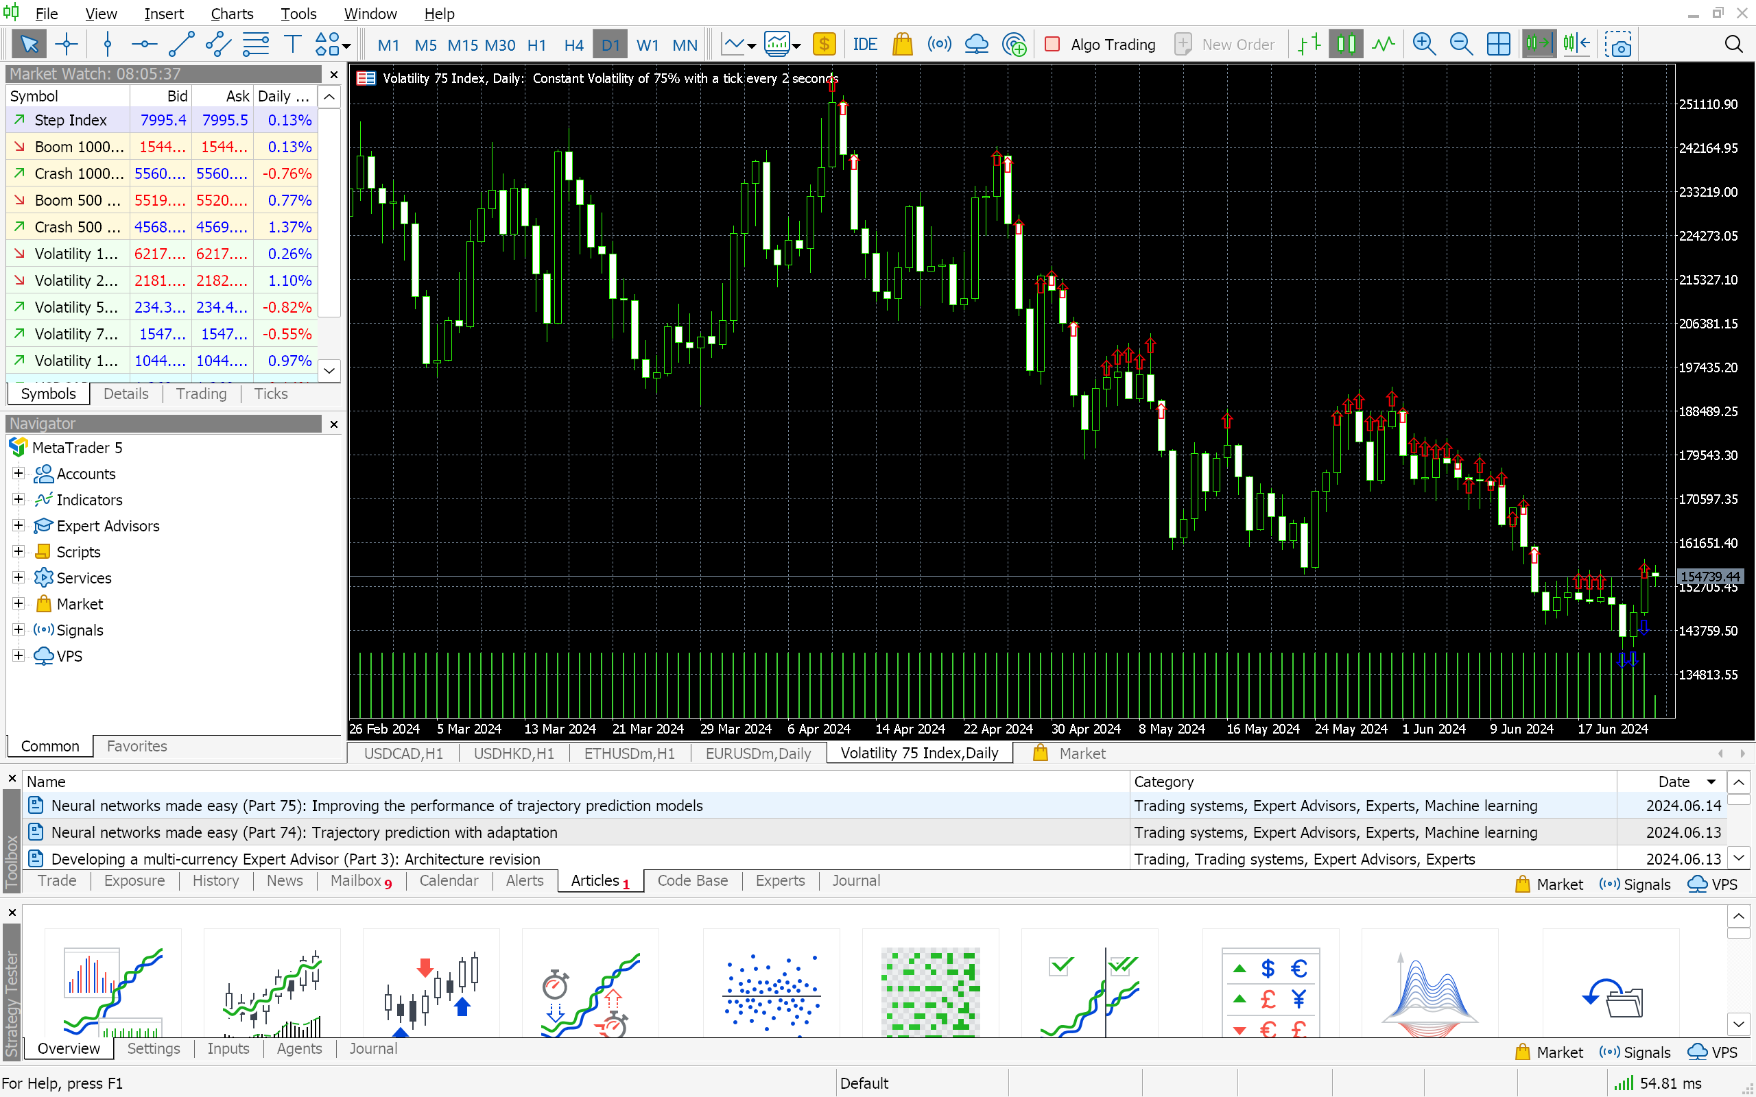Open the ETHUSDm,H1 chart tab
The image size is (1756, 1097).
pyautogui.click(x=629, y=753)
